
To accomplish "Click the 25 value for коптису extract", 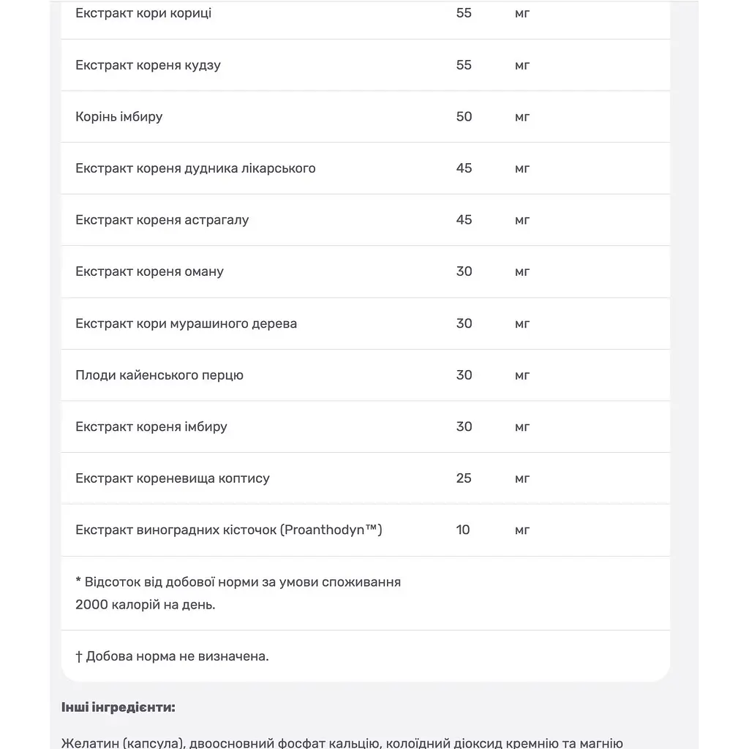I will click(x=464, y=478).
